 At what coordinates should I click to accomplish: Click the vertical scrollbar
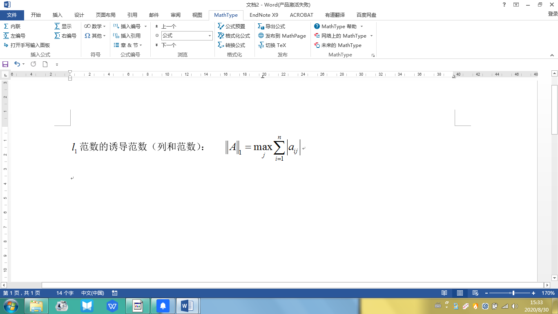[554, 109]
